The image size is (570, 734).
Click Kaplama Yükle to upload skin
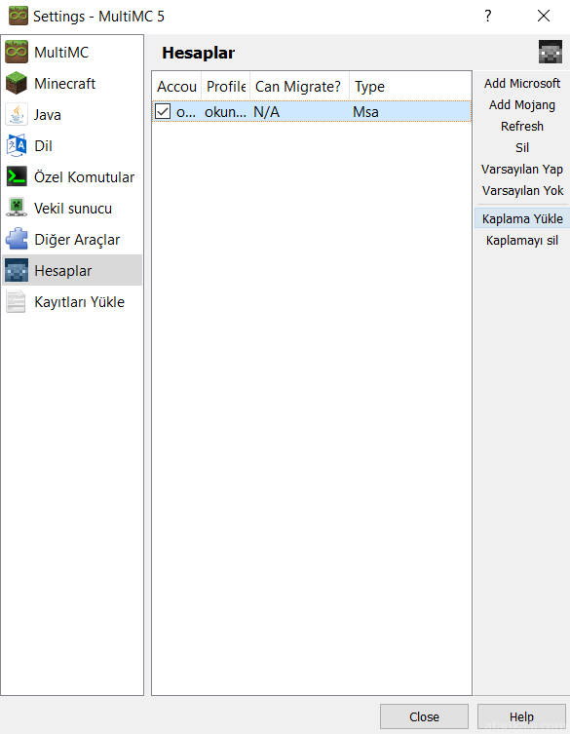point(522,218)
